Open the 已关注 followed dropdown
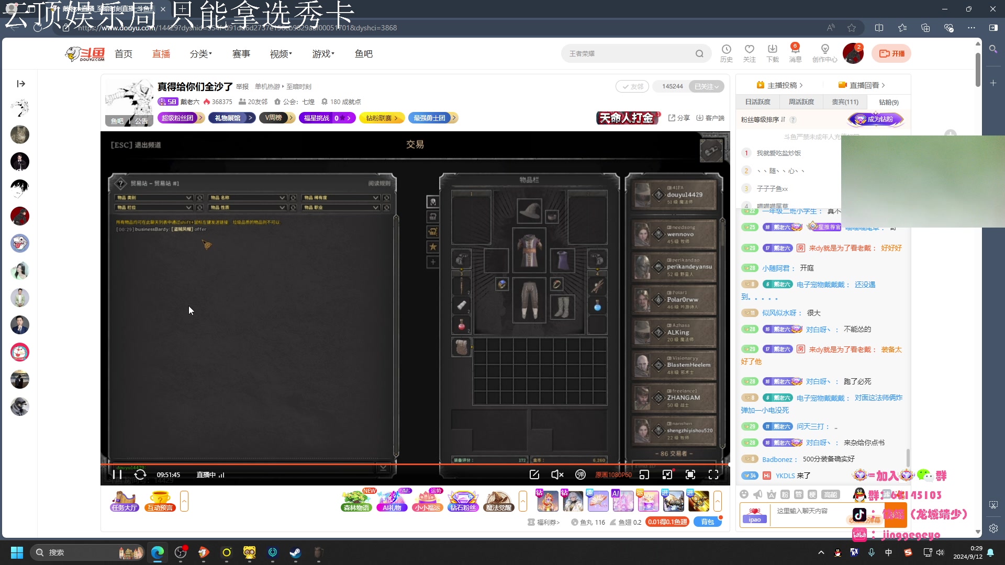 point(707,86)
